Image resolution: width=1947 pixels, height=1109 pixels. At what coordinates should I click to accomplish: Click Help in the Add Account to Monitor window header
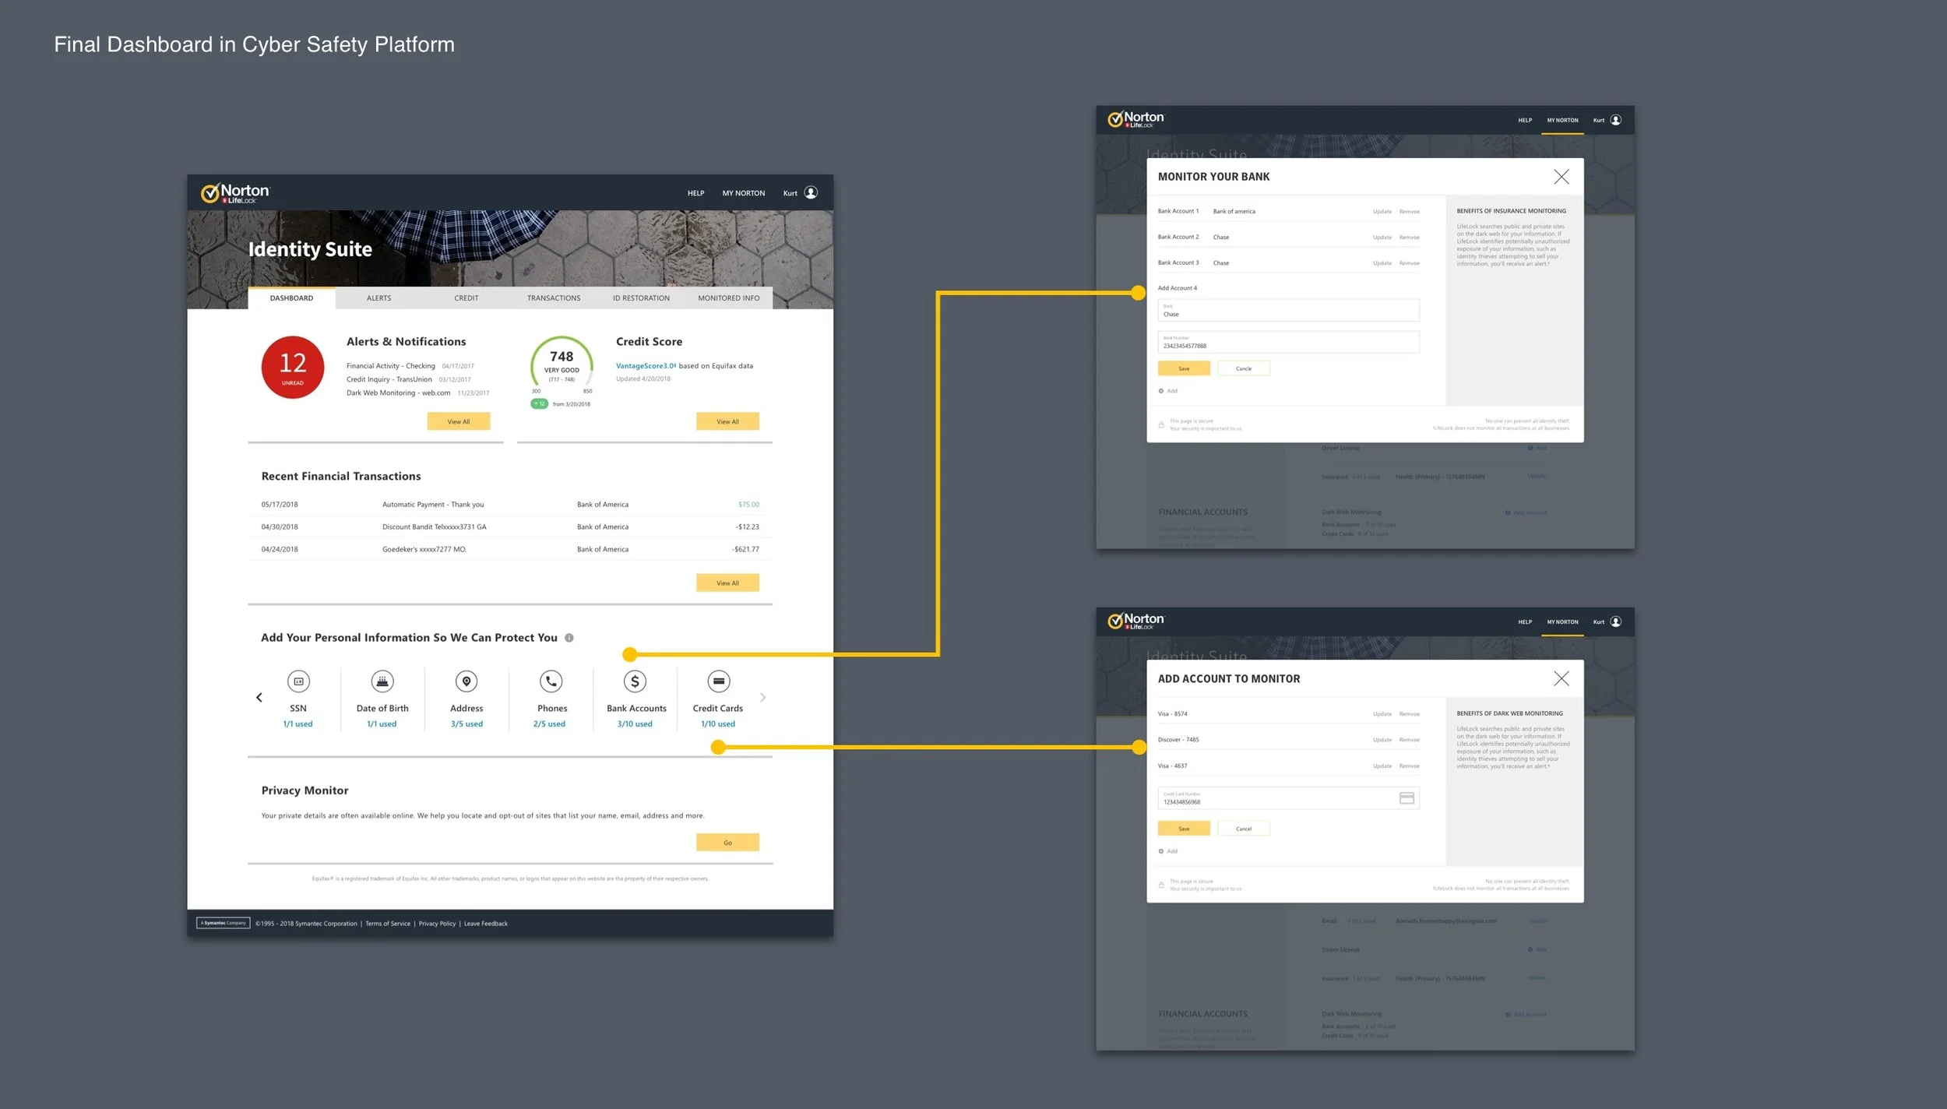(1525, 622)
